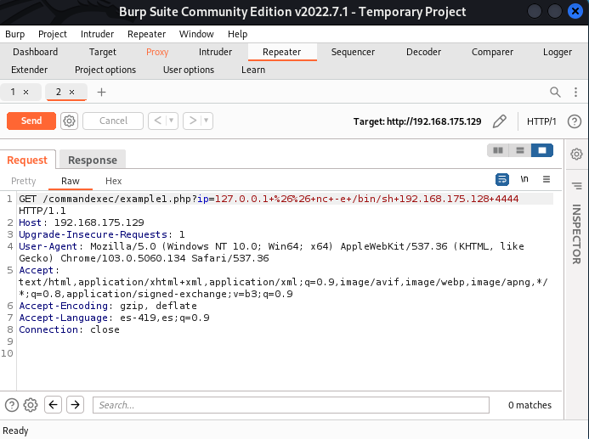Edit target with the pencil icon

click(499, 121)
